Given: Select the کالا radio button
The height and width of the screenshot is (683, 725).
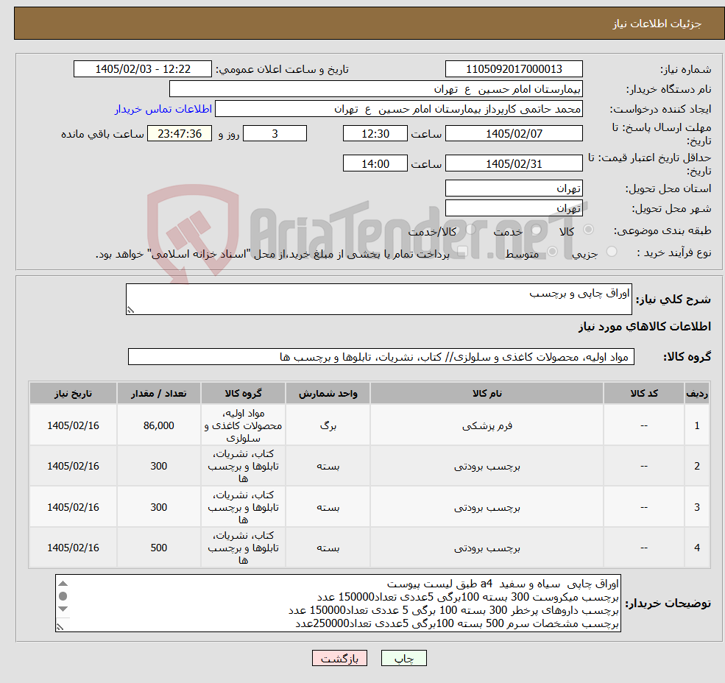Looking at the screenshot, I should [x=589, y=230].
